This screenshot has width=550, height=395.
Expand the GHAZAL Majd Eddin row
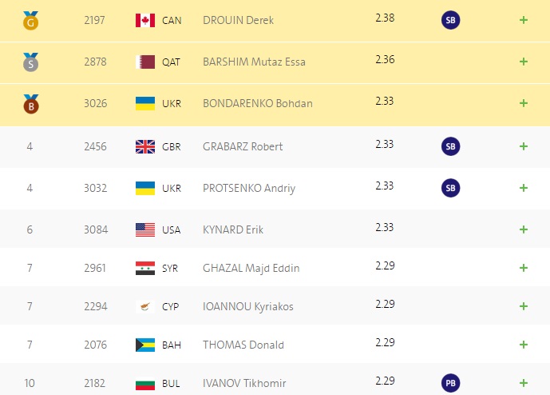[524, 268]
